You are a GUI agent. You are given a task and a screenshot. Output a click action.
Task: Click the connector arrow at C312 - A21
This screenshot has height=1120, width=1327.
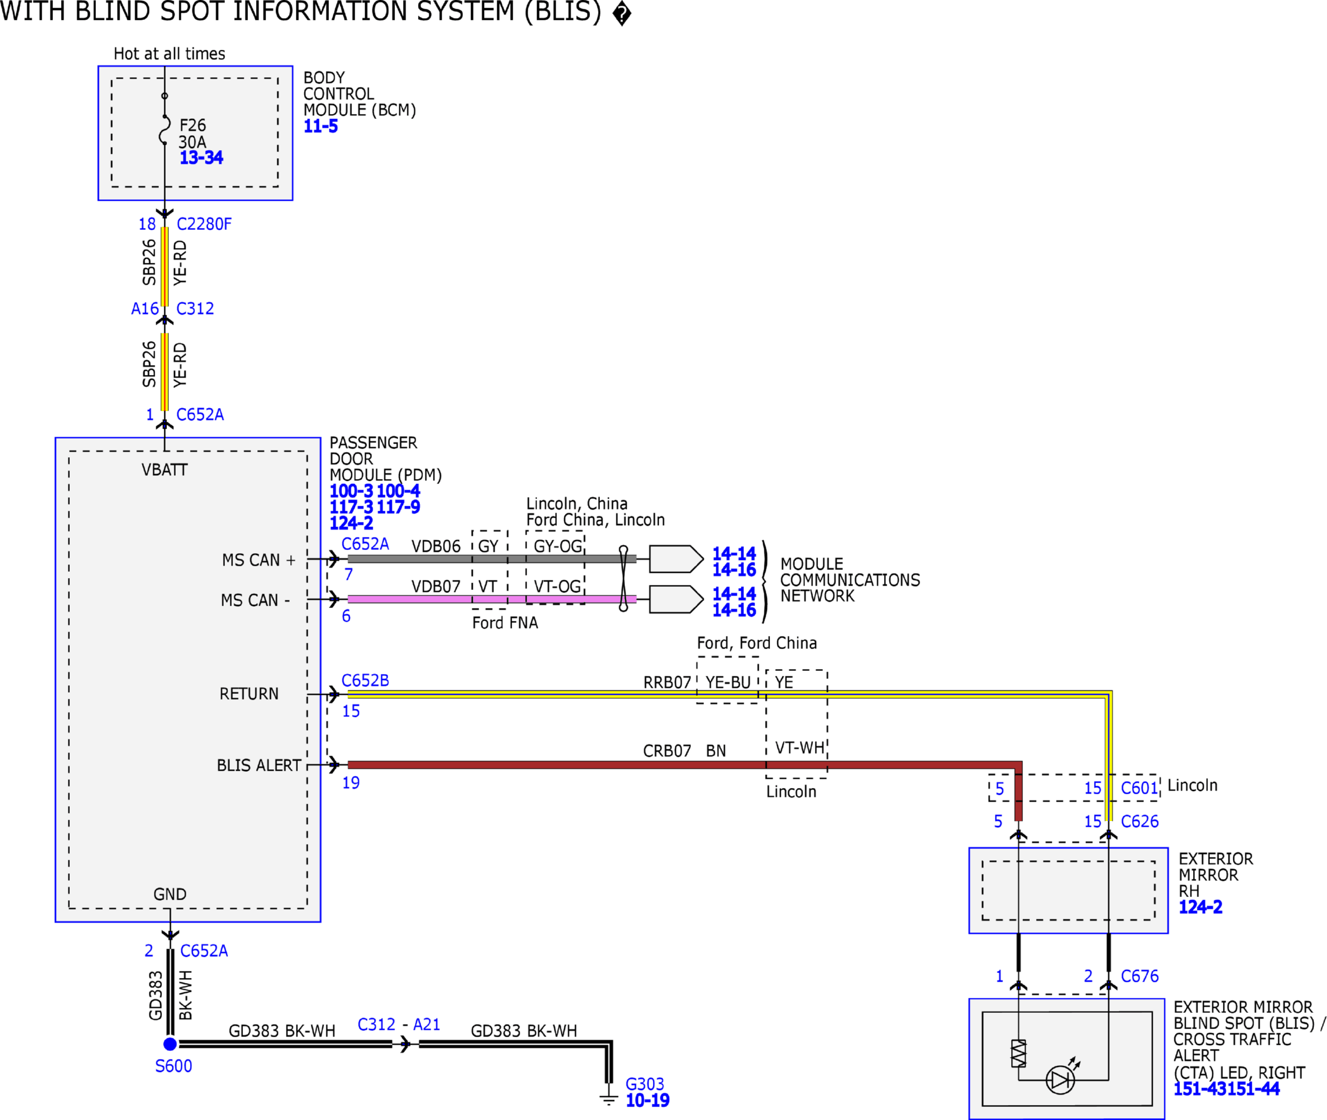[405, 1044]
